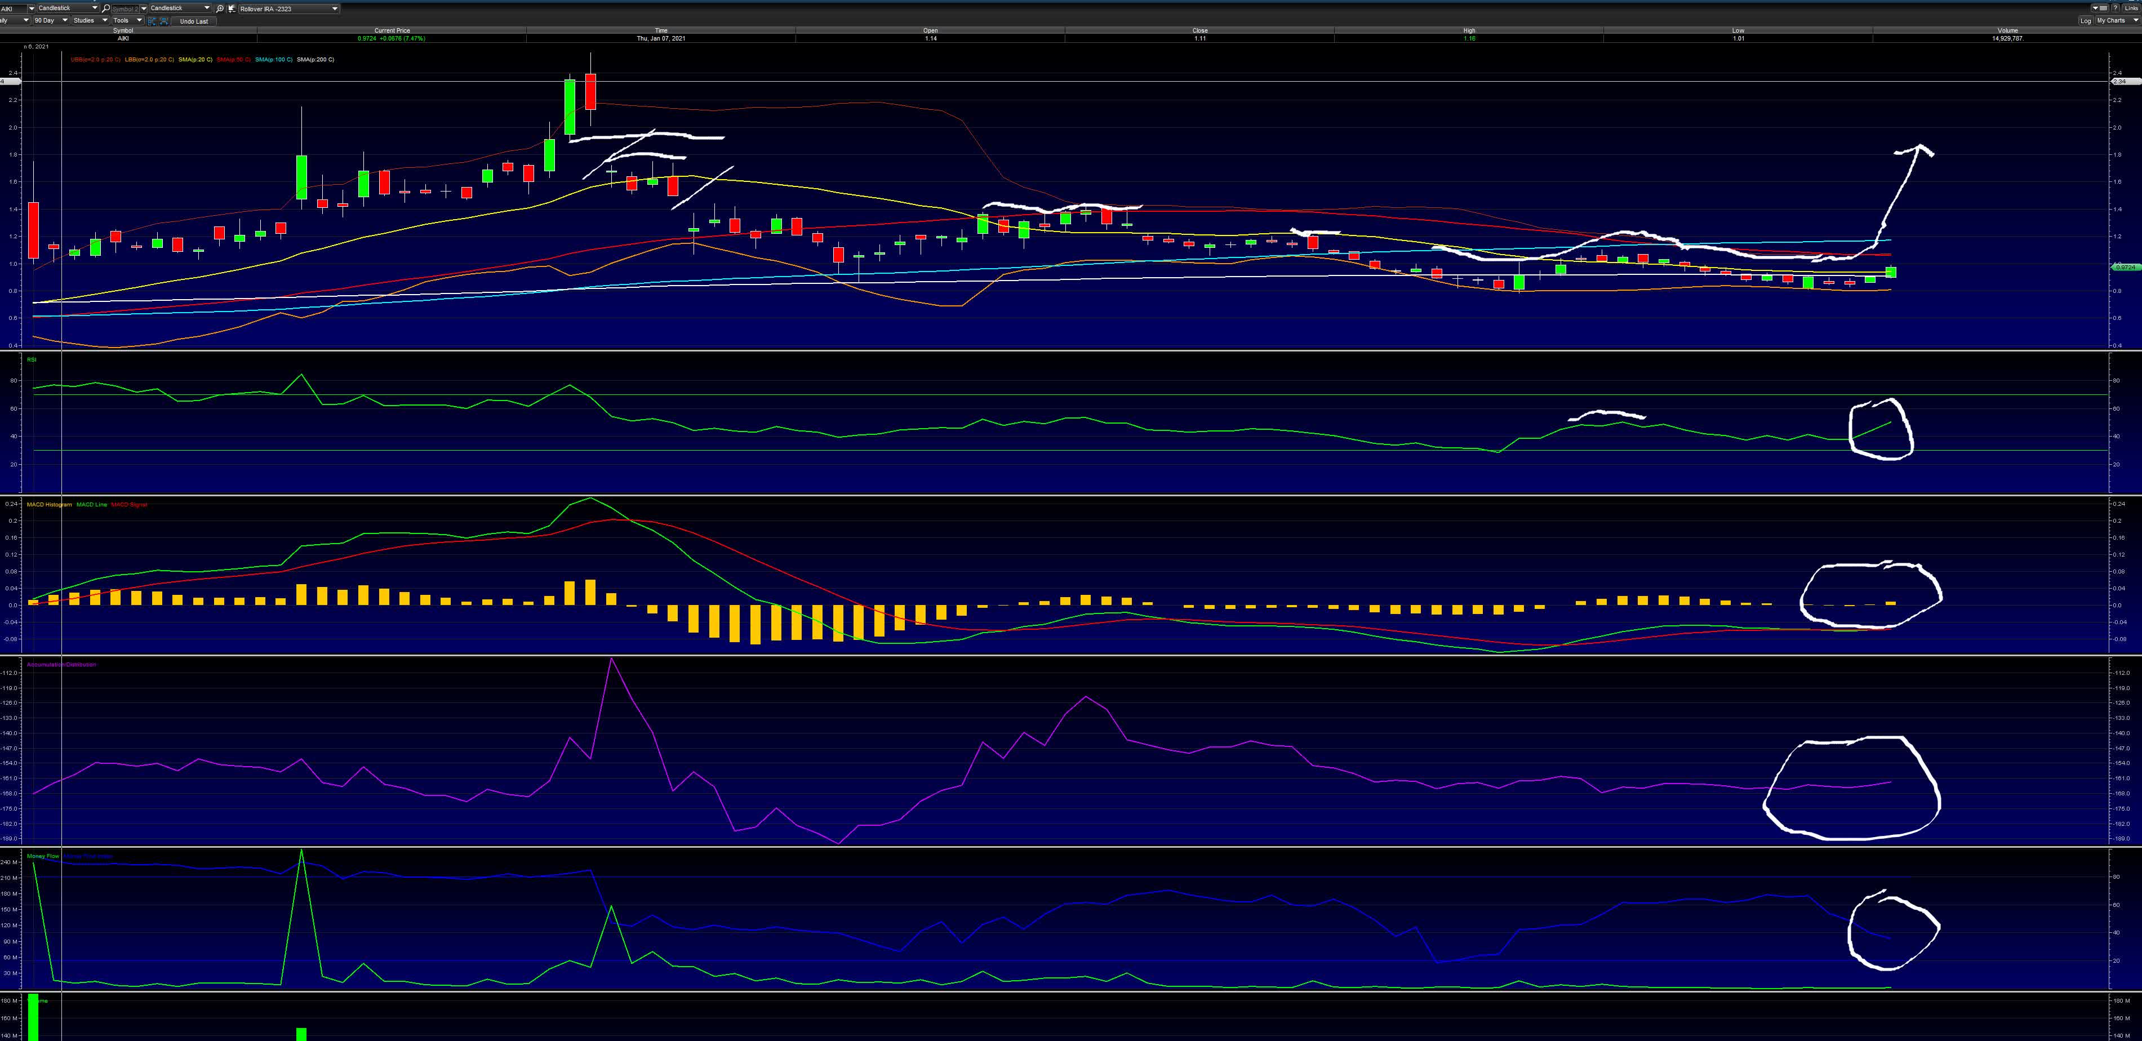This screenshot has width=2142, height=1041.
Task: Click the SMA(p:100 C) legend label
Action: pos(274,60)
